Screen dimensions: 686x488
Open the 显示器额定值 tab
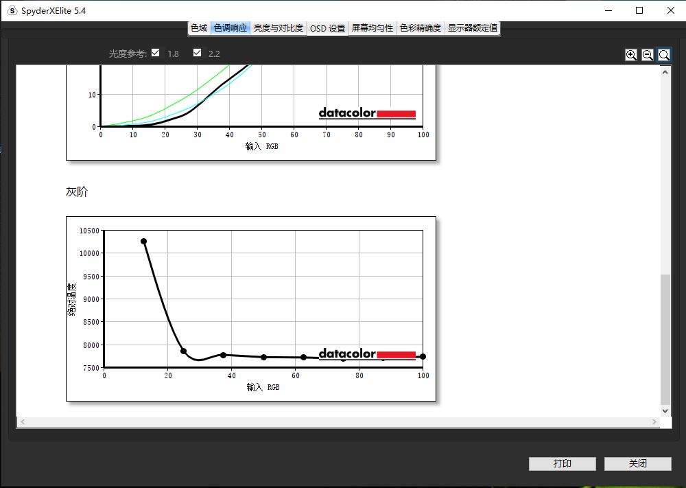click(x=473, y=28)
